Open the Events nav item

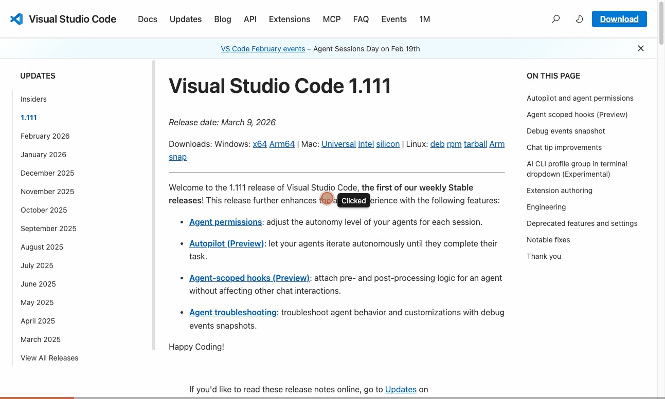[x=394, y=19]
